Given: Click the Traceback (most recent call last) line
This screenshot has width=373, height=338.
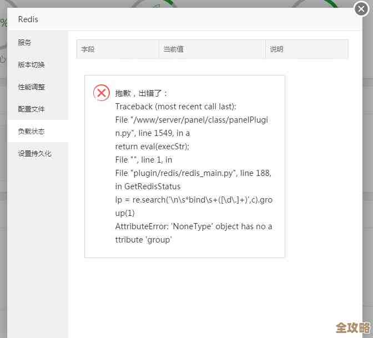Looking at the screenshot, I should [x=175, y=107].
